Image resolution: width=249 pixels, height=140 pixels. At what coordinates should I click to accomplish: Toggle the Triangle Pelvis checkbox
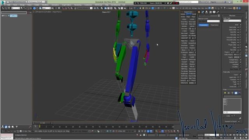[x=240, y=59]
